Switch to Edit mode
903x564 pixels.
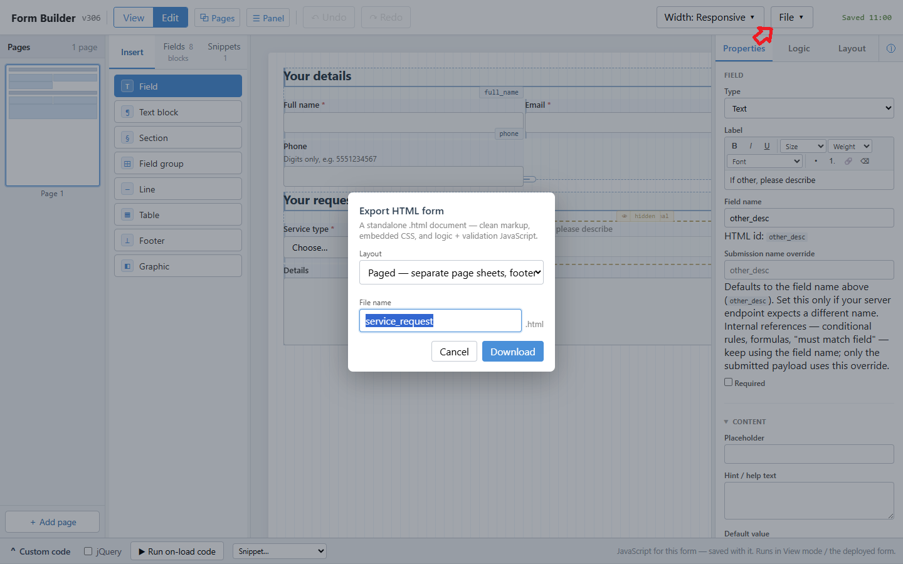pos(170,18)
